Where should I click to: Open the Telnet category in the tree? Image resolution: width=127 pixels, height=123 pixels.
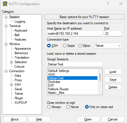coord(19,94)
